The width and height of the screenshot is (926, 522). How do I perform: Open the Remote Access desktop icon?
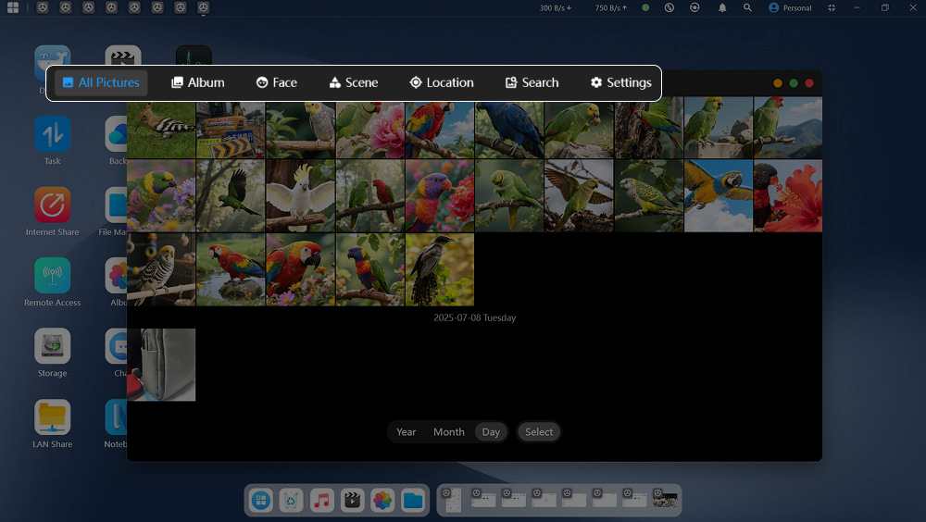[x=53, y=276]
